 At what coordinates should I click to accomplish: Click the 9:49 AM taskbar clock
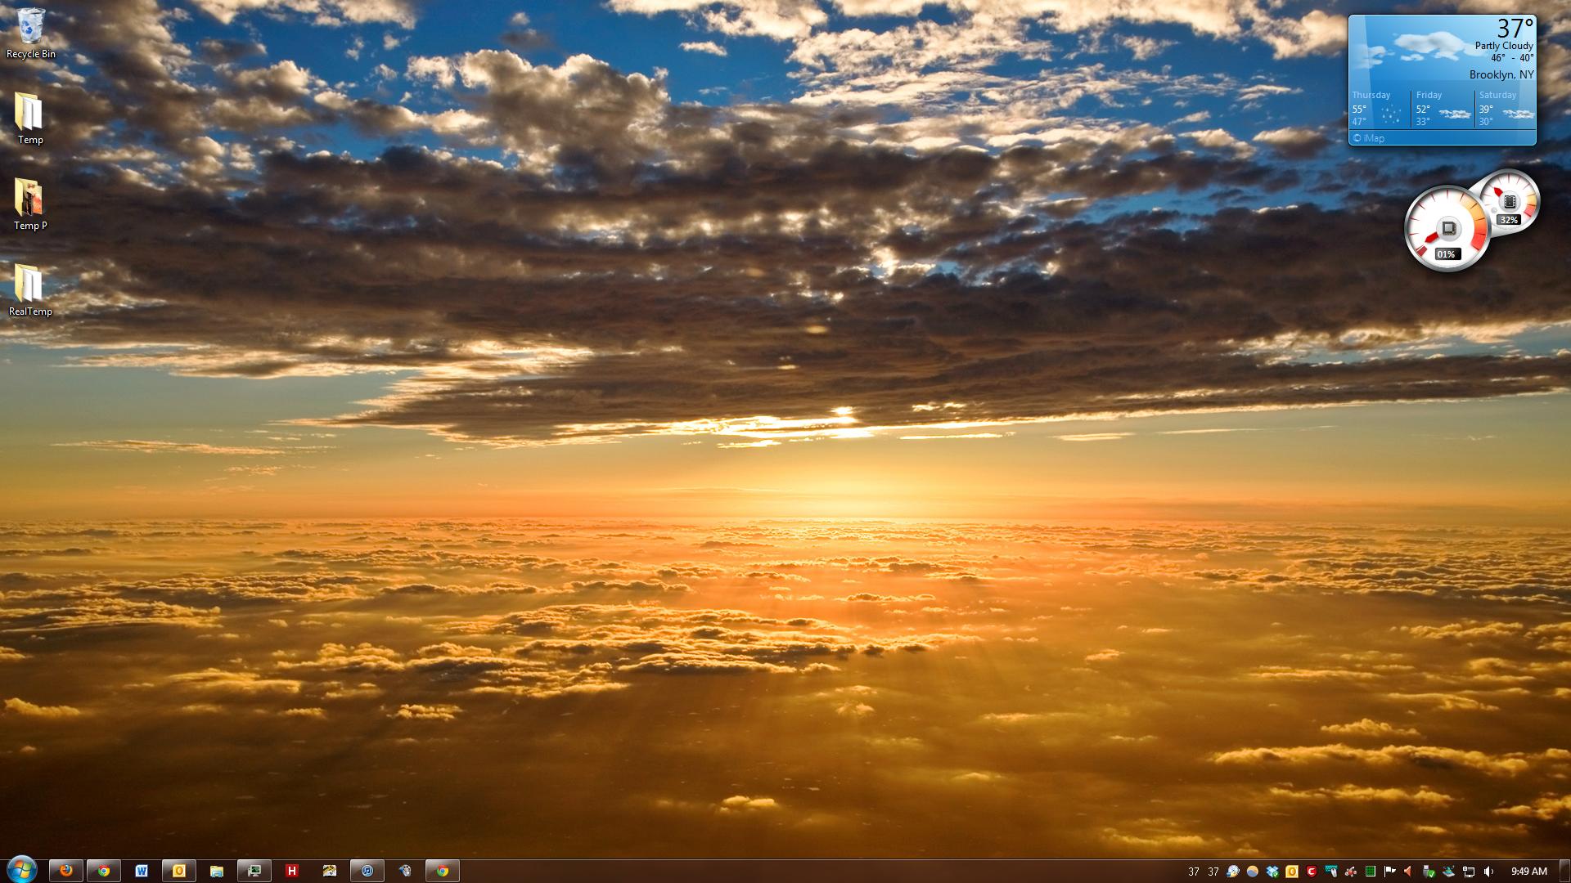click(1529, 872)
